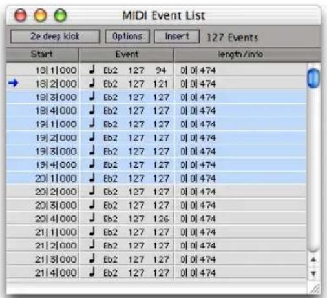Click the release velocity value 126
The image size is (327, 298).
pos(161,219)
